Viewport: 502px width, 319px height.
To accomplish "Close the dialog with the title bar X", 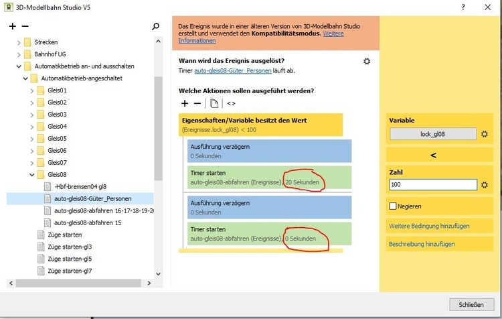I will click(487, 7).
